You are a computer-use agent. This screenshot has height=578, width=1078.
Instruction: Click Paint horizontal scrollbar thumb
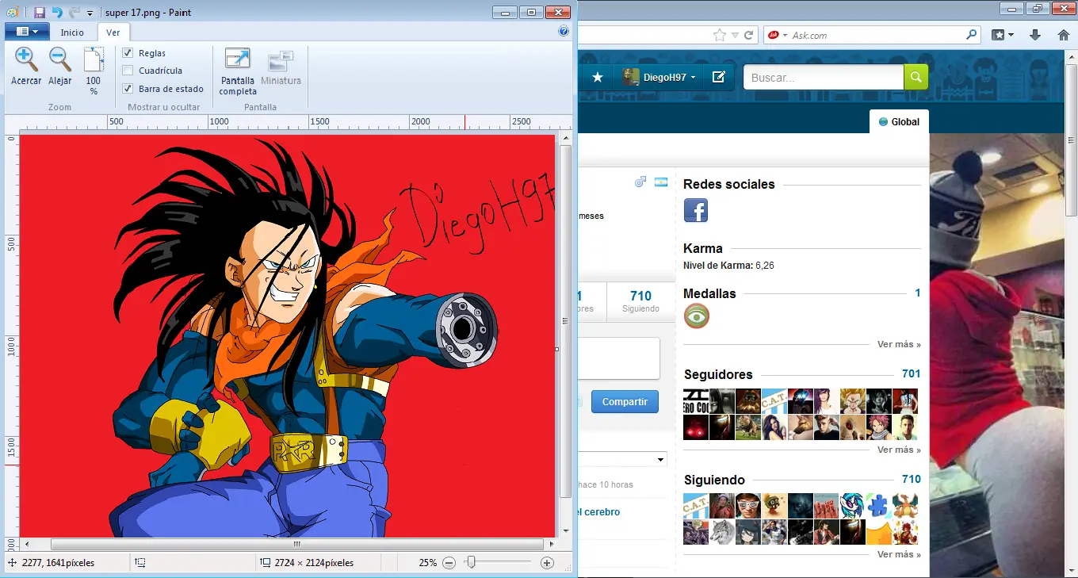[x=297, y=545]
